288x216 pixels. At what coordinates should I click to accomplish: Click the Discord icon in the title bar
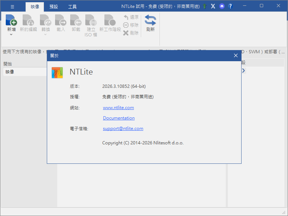pos(221,6)
